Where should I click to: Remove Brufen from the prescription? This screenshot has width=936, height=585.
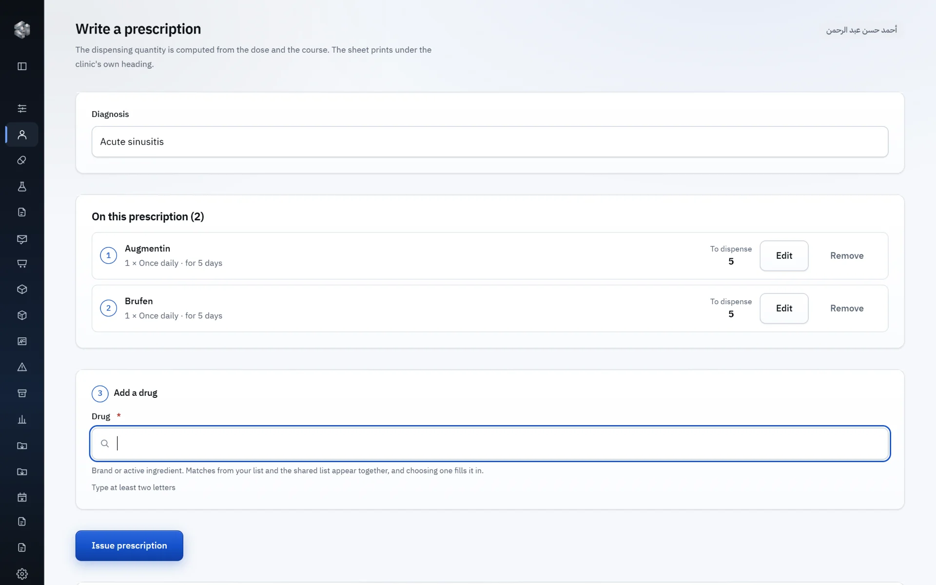point(847,308)
